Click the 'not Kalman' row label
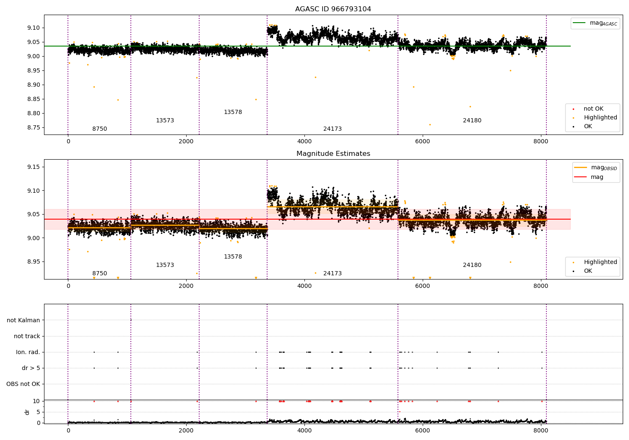Image resolution: width=629 pixels, height=440 pixels. pos(23,320)
